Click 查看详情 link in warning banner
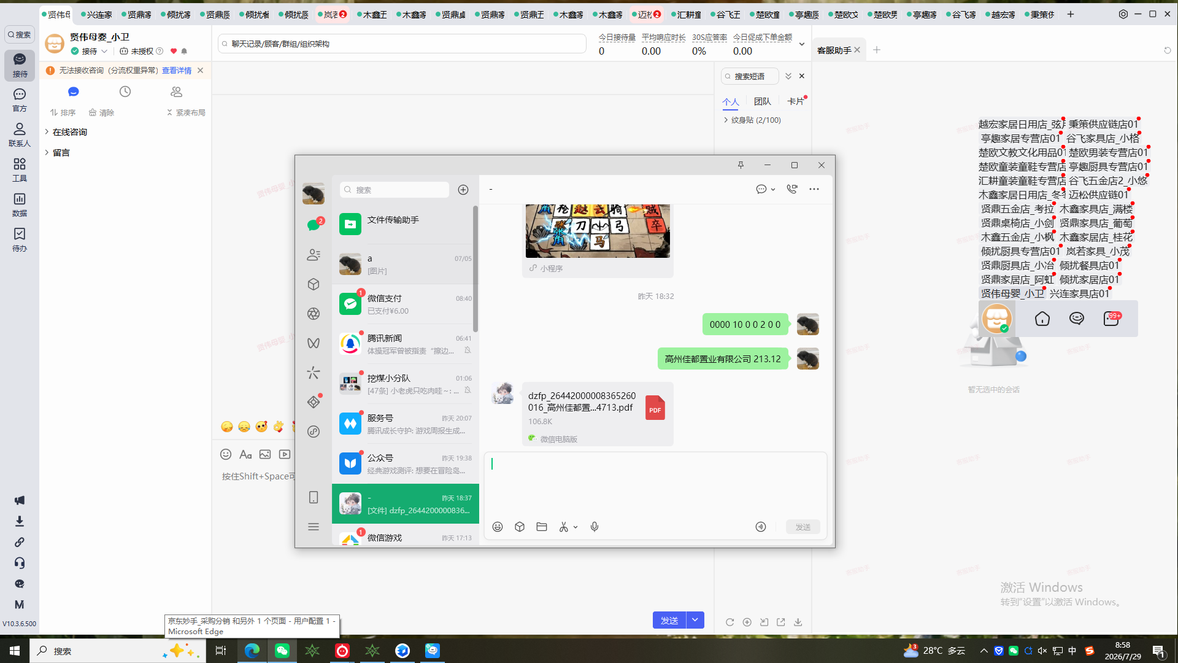 coord(177,71)
